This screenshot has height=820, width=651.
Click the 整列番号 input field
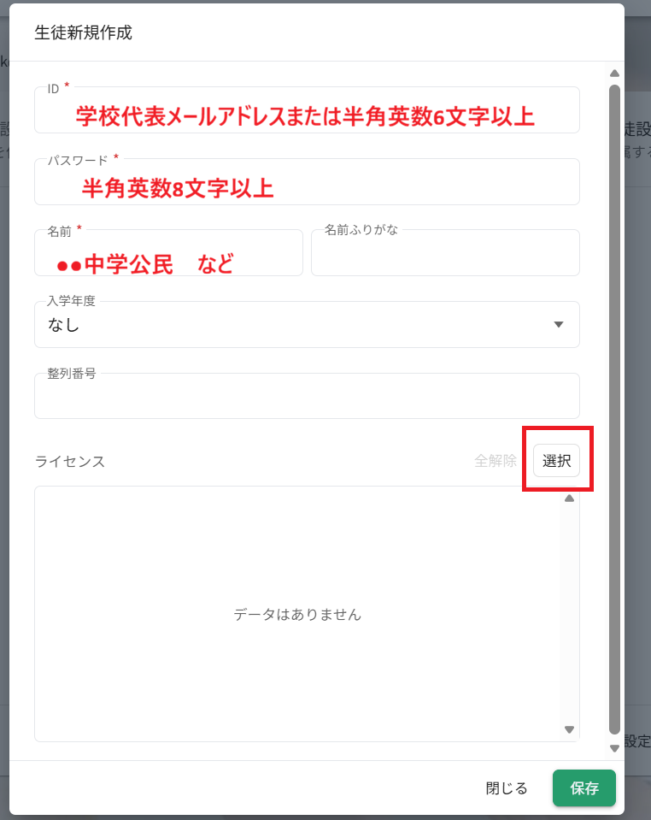coord(306,398)
